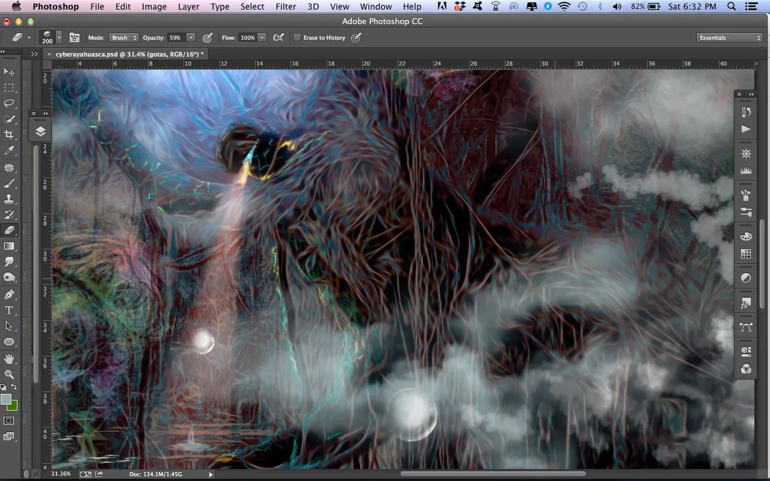Viewport: 770px width, 481px height.
Task: Open the Styles fx panel icon
Action: pos(746,304)
